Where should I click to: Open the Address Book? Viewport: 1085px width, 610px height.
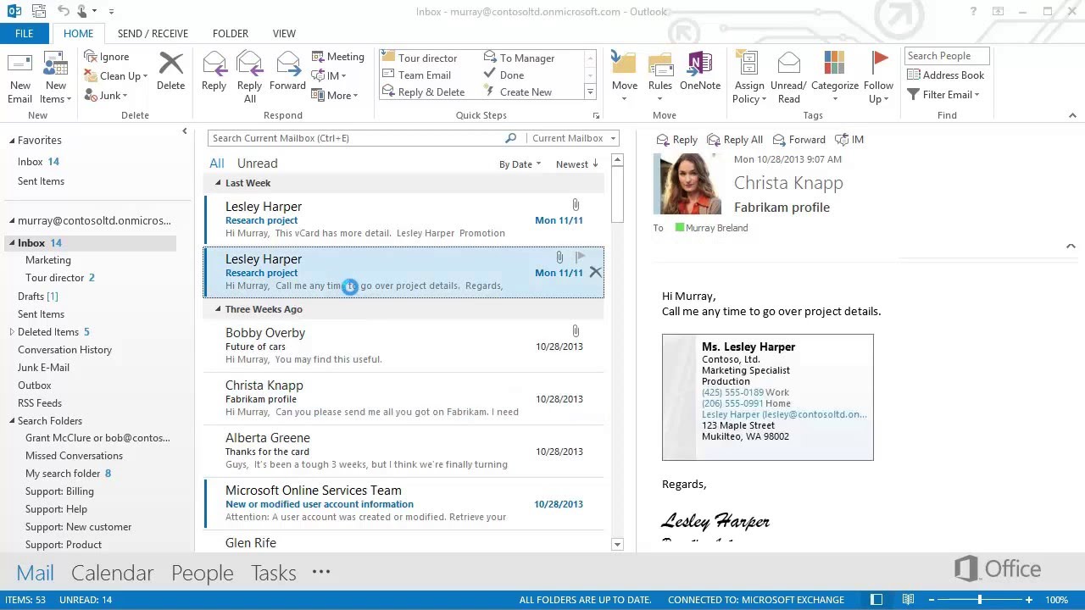(945, 75)
